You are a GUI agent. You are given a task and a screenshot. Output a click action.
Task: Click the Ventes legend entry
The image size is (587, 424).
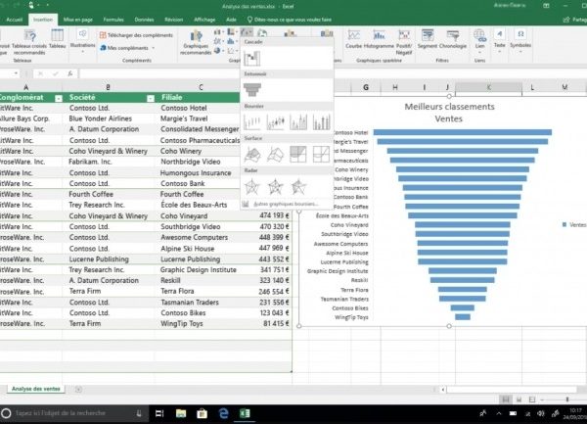click(x=574, y=225)
